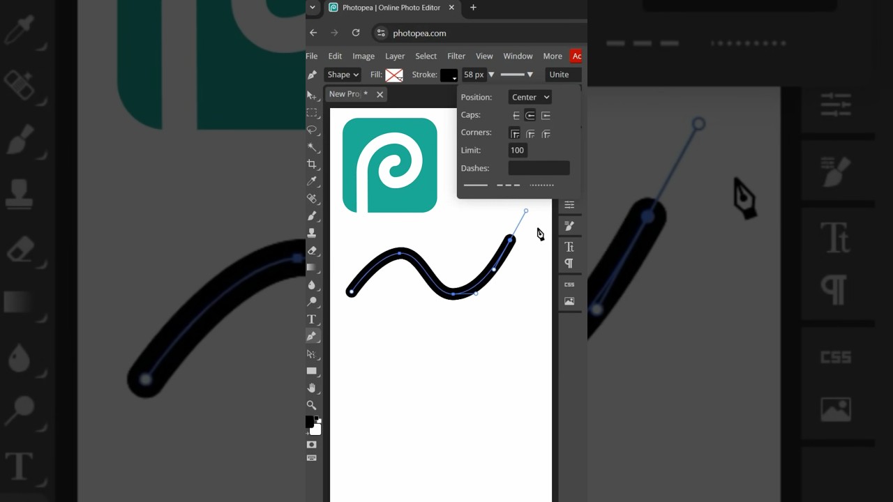Open the black Stroke color swatch
Screen dimensions: 893x502
449,75
